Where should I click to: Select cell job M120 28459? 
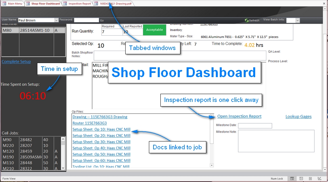(31, 151)
